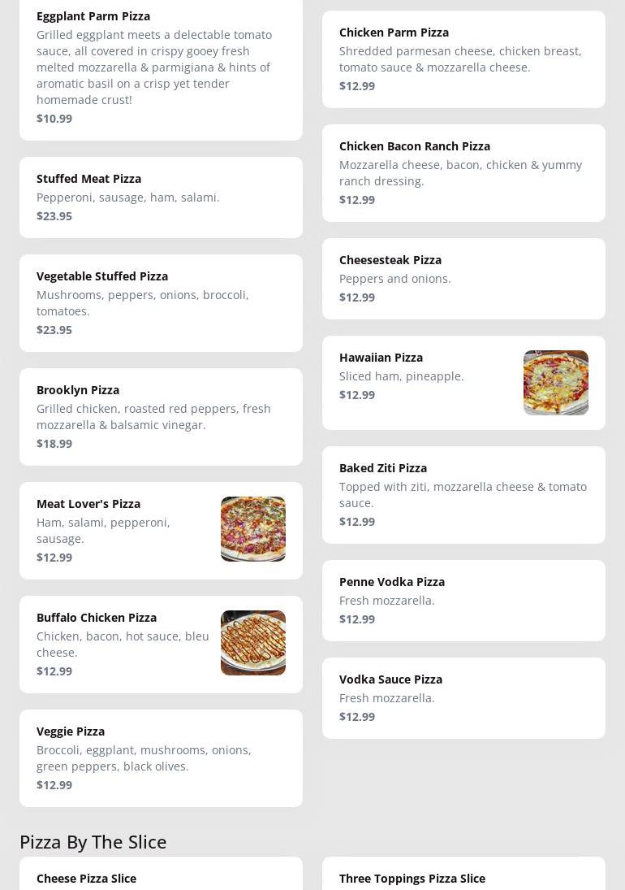Open the Meat Lover's Pizza image

[x=252, y=529]
